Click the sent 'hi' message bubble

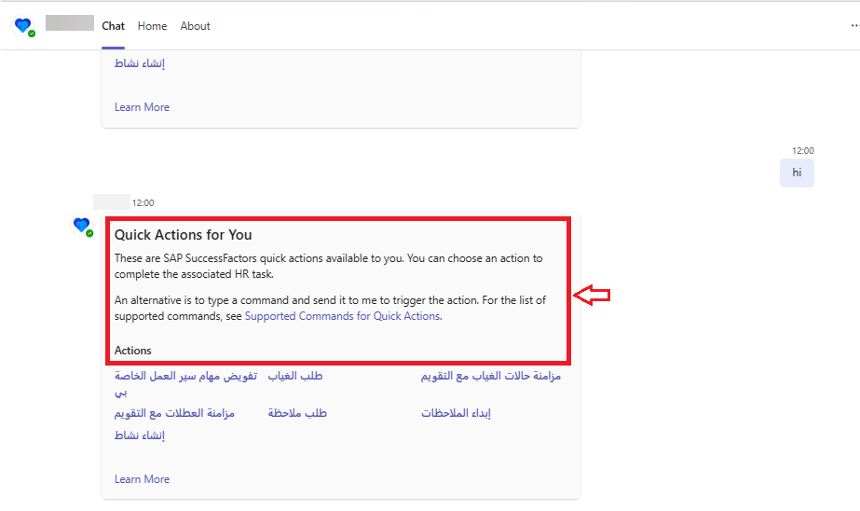(x=797, y=173)
